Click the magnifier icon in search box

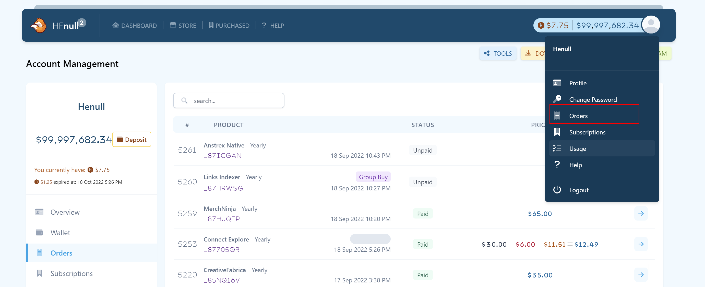coord(184,100)
